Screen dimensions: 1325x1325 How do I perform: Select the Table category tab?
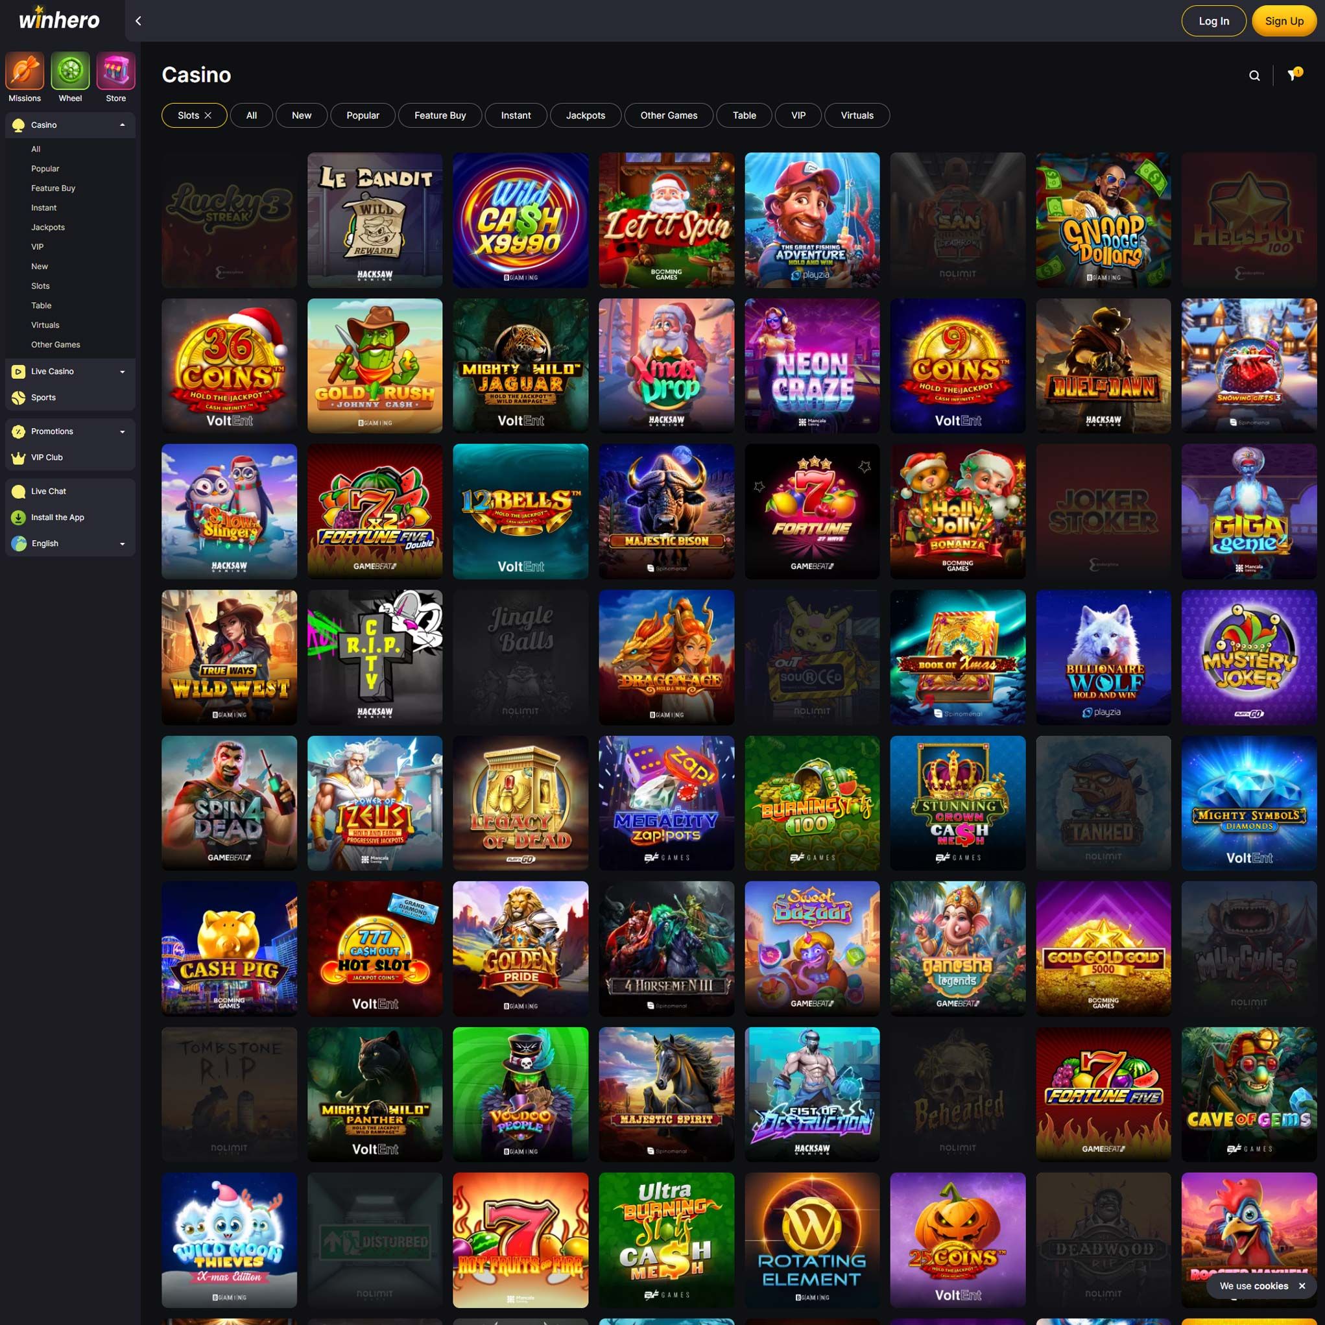[744, 115]
